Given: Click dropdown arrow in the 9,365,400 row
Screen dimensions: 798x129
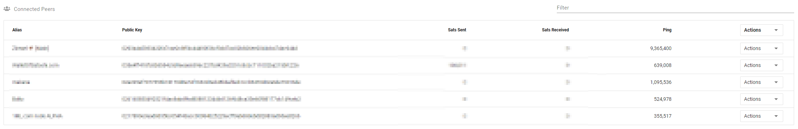Looking at the screenshot, I should click(776, 49).
